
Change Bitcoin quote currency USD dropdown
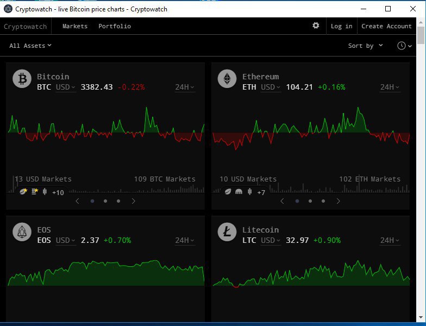(x=66, y=87)
